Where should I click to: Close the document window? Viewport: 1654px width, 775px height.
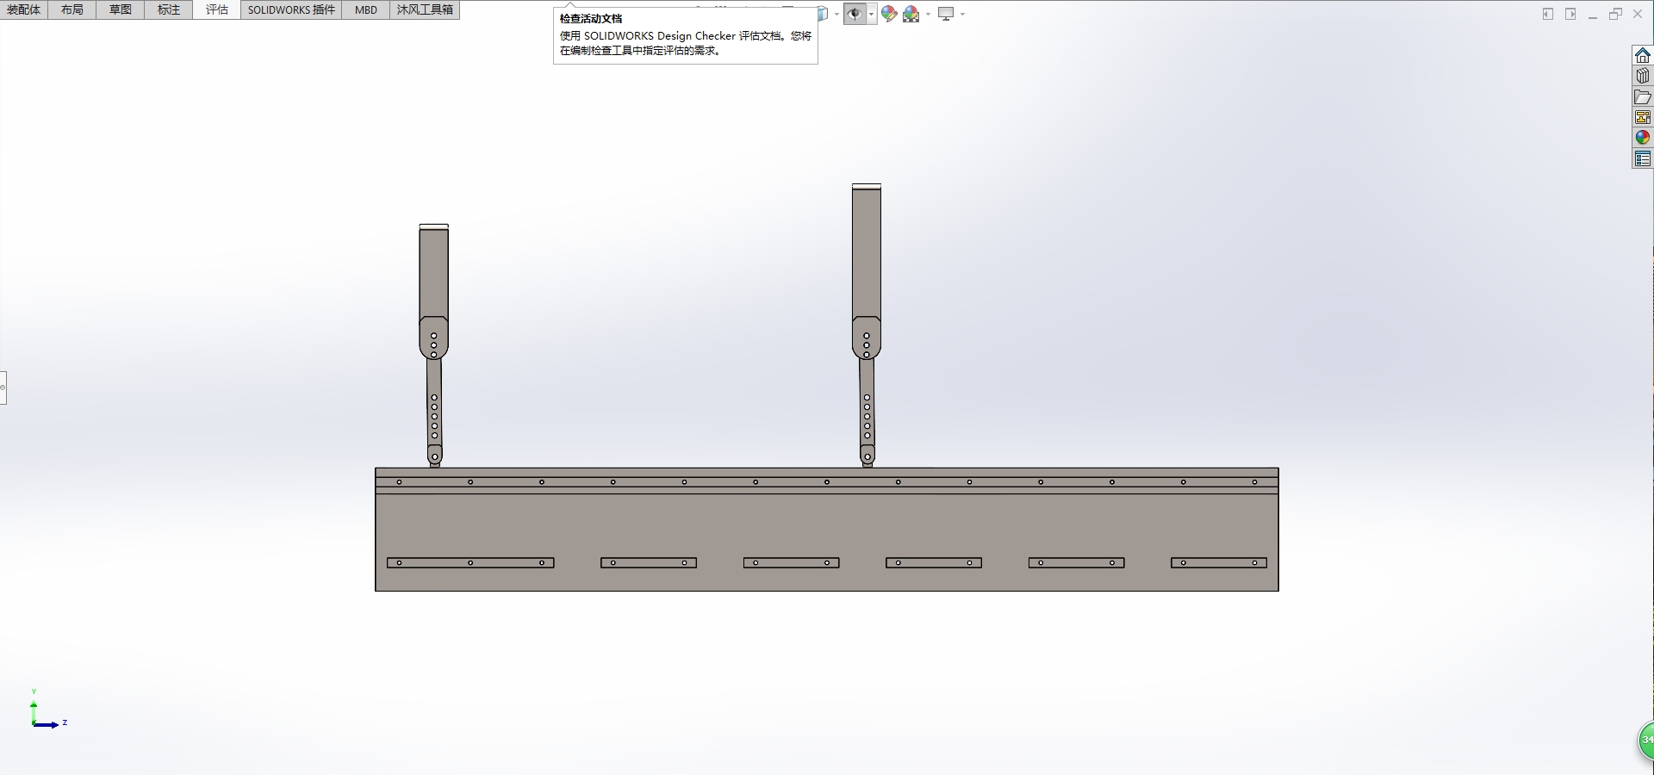[1638, 14]
